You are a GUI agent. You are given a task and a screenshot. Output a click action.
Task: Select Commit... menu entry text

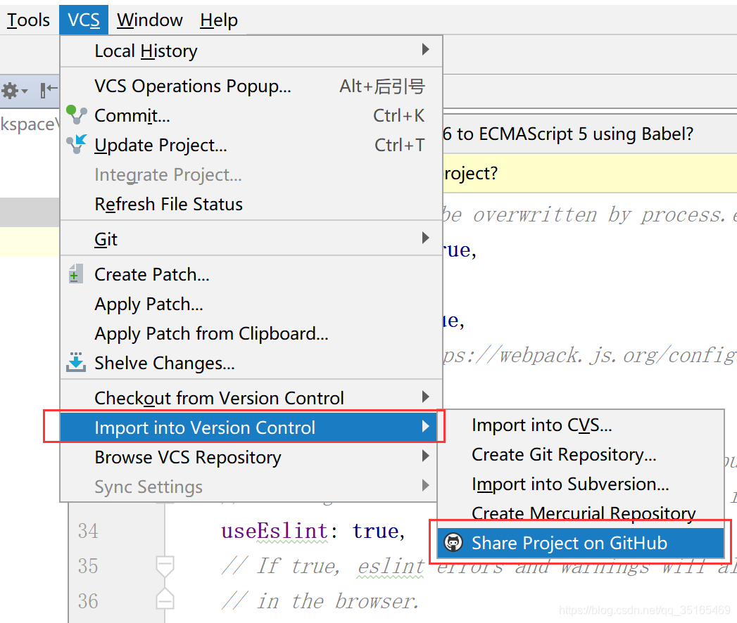click(132, 115)
